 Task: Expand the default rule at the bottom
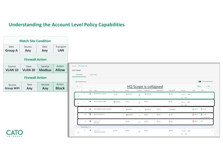(78, 132)
